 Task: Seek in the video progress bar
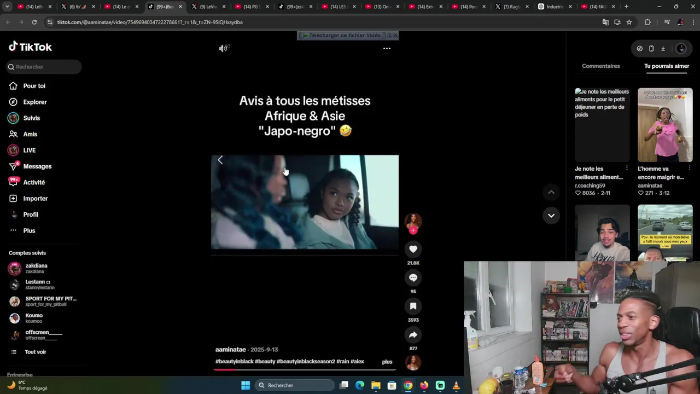pyautogui.click(x=305, y=369)
